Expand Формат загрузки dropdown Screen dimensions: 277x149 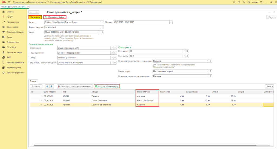pos(102,27)
